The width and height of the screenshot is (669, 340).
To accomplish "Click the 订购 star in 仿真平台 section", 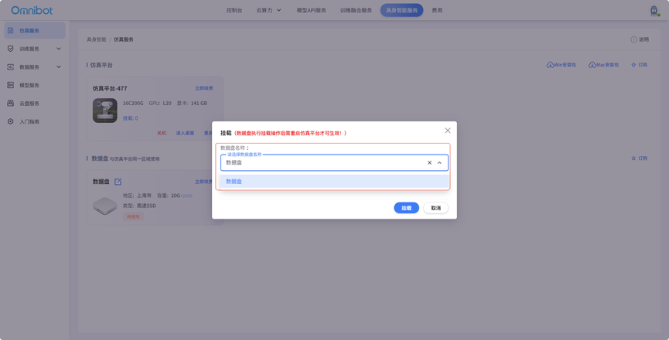I will click(633, 65).
